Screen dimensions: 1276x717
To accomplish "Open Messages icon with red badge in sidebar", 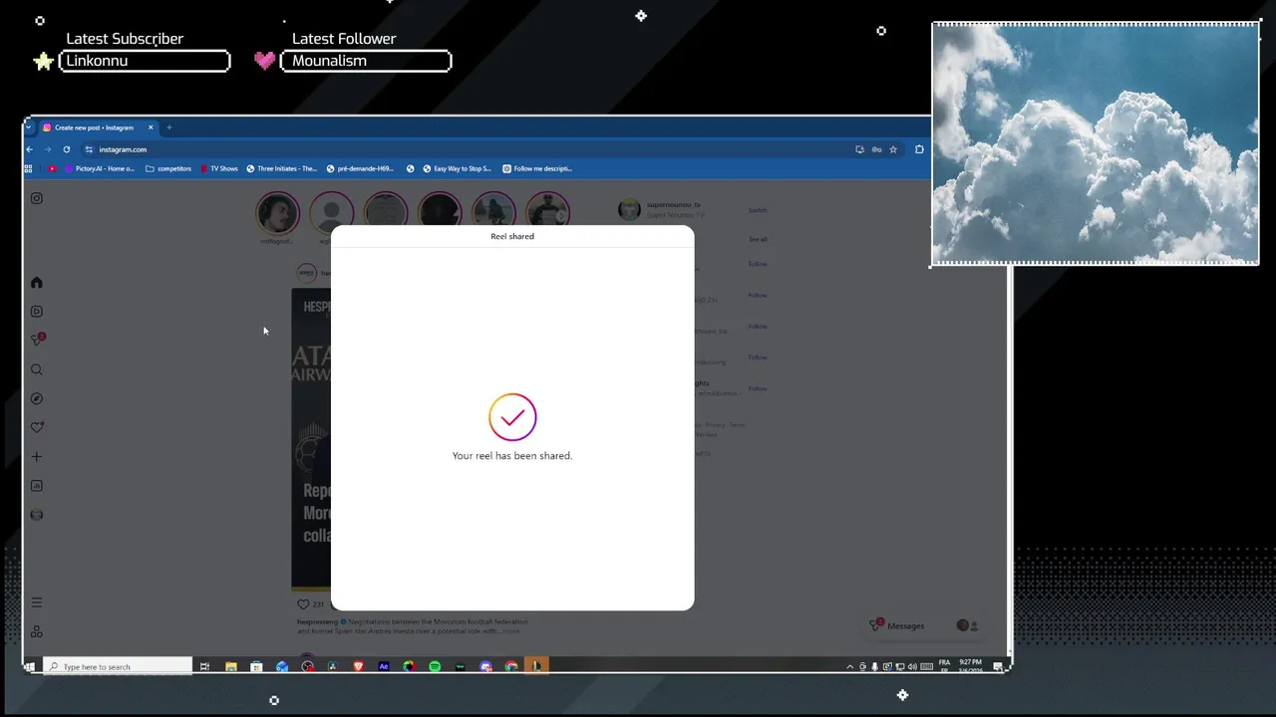I will coord(38,340).
